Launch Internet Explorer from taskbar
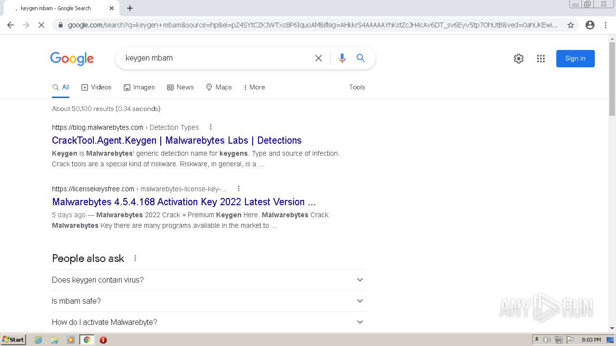 pyautogui.click(x=38, y=340)
